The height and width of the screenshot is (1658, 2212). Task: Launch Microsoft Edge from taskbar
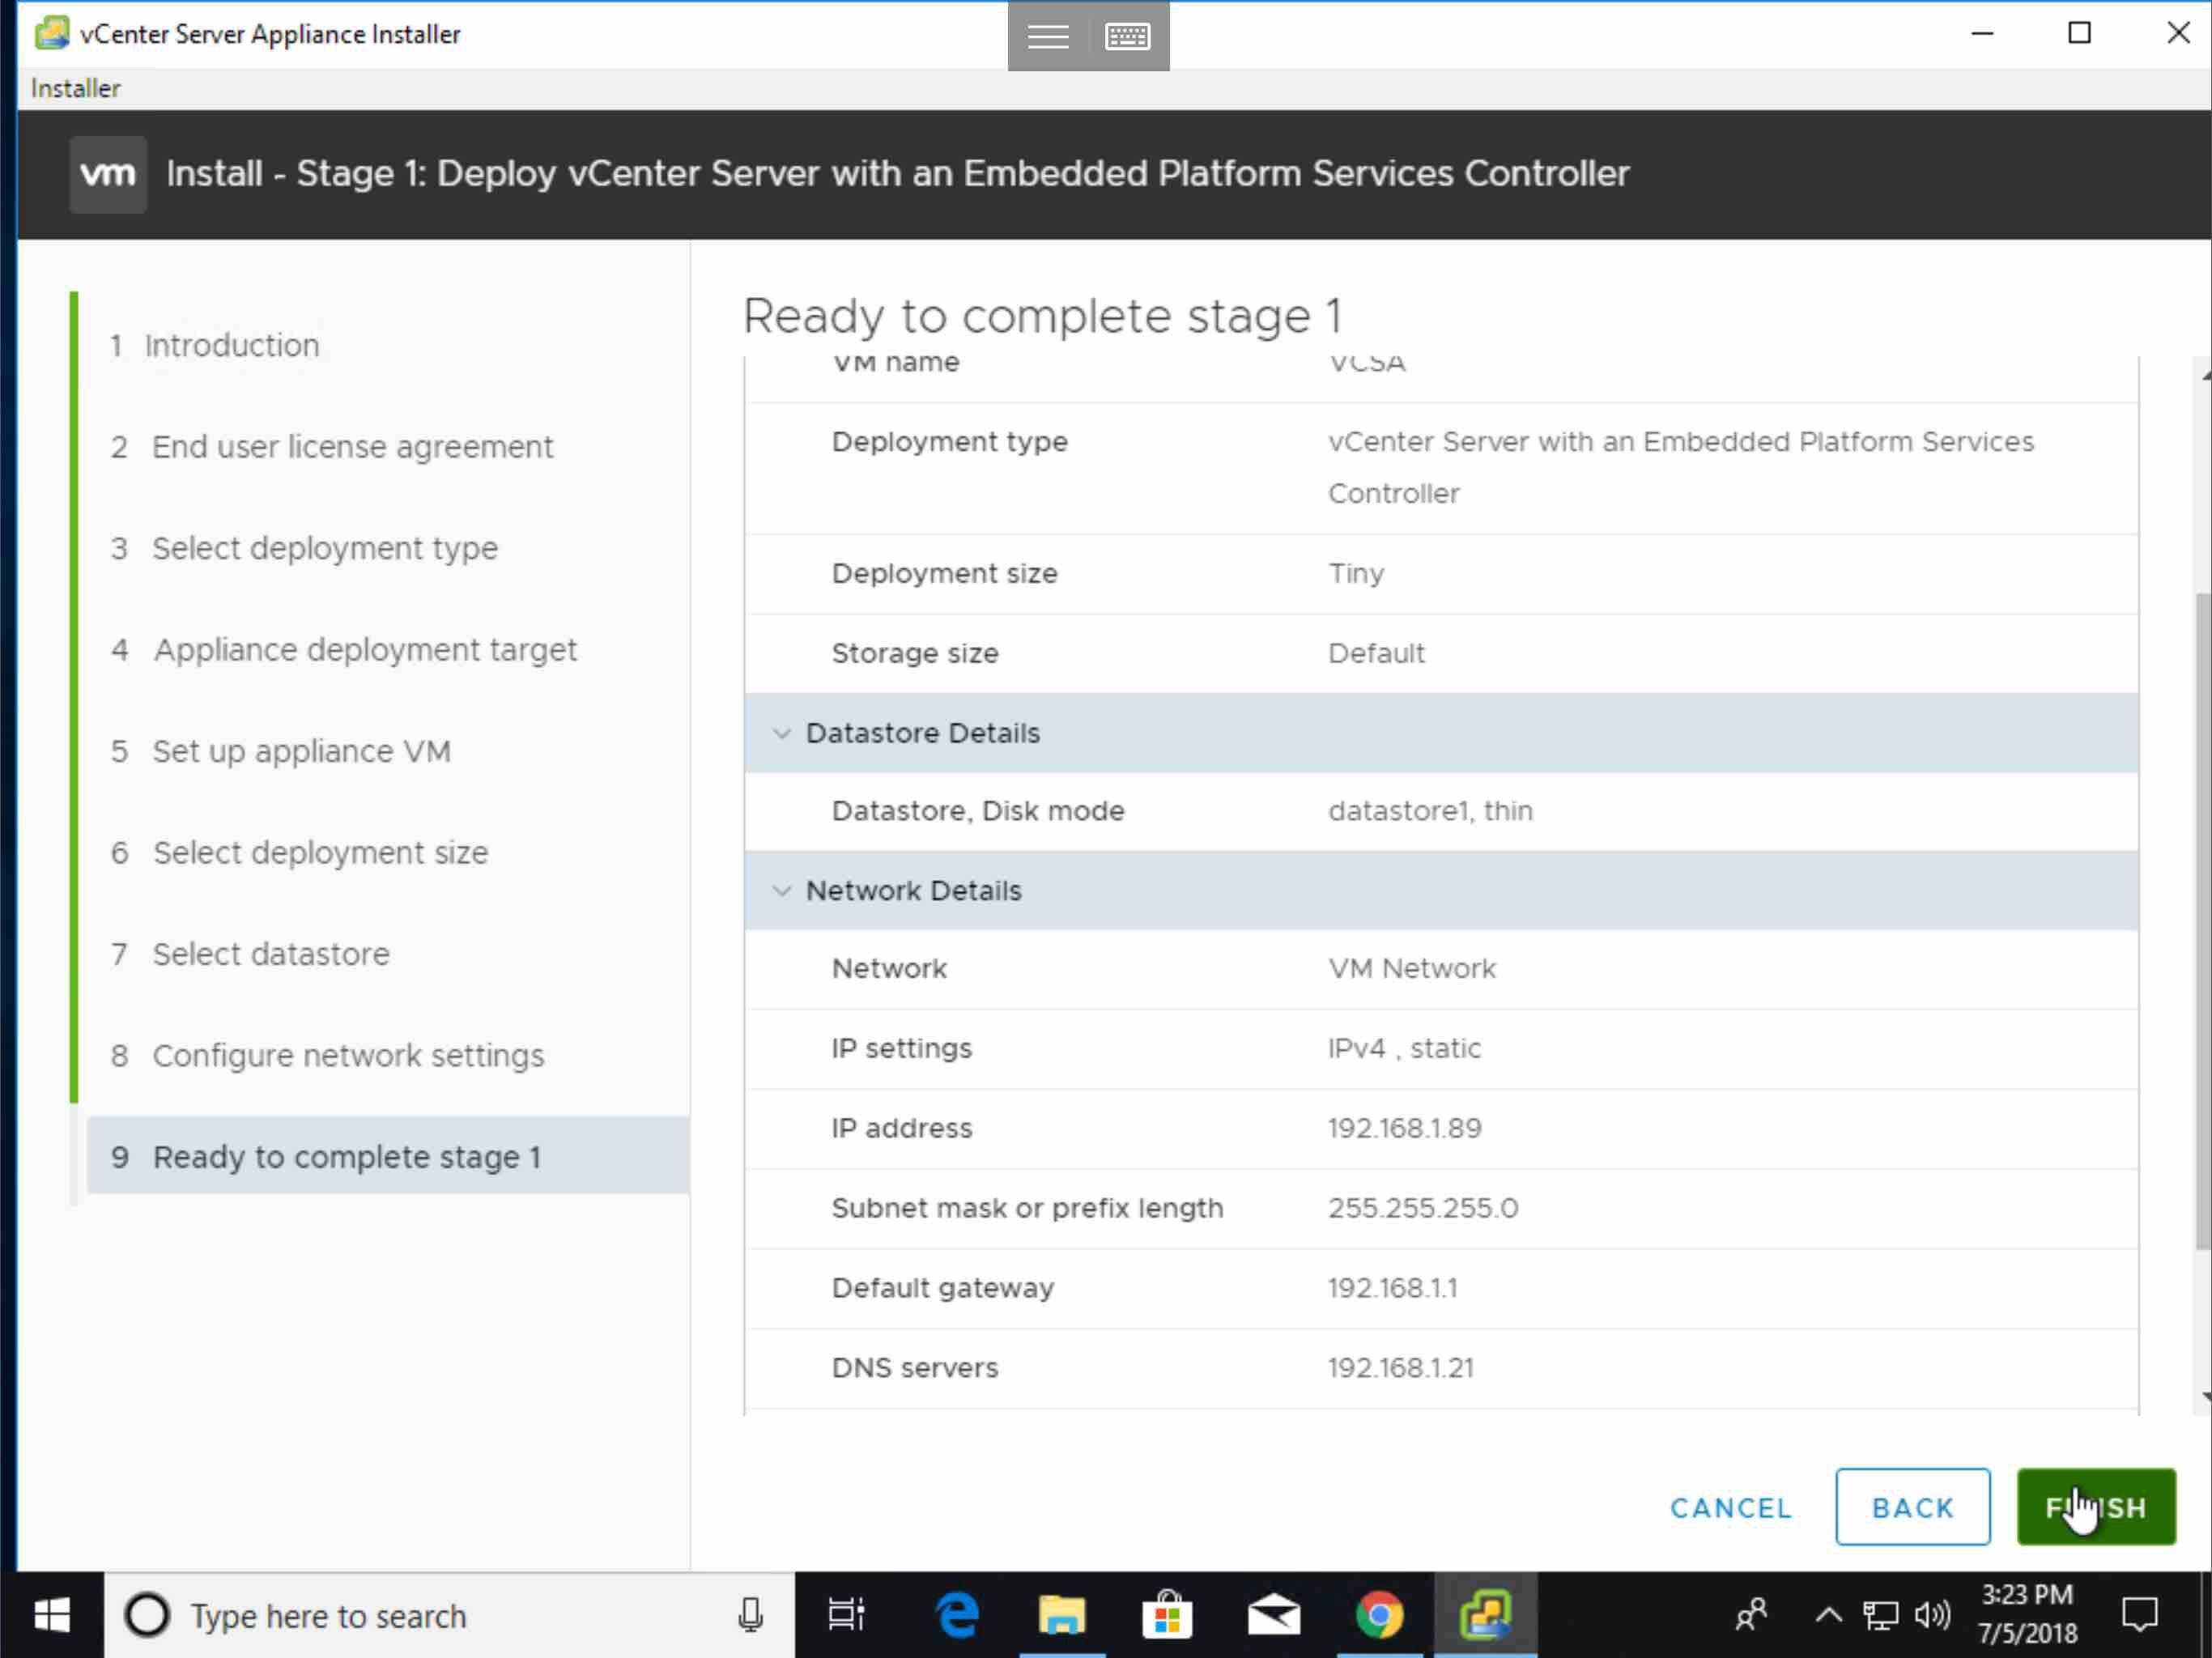pos(956,1615)
